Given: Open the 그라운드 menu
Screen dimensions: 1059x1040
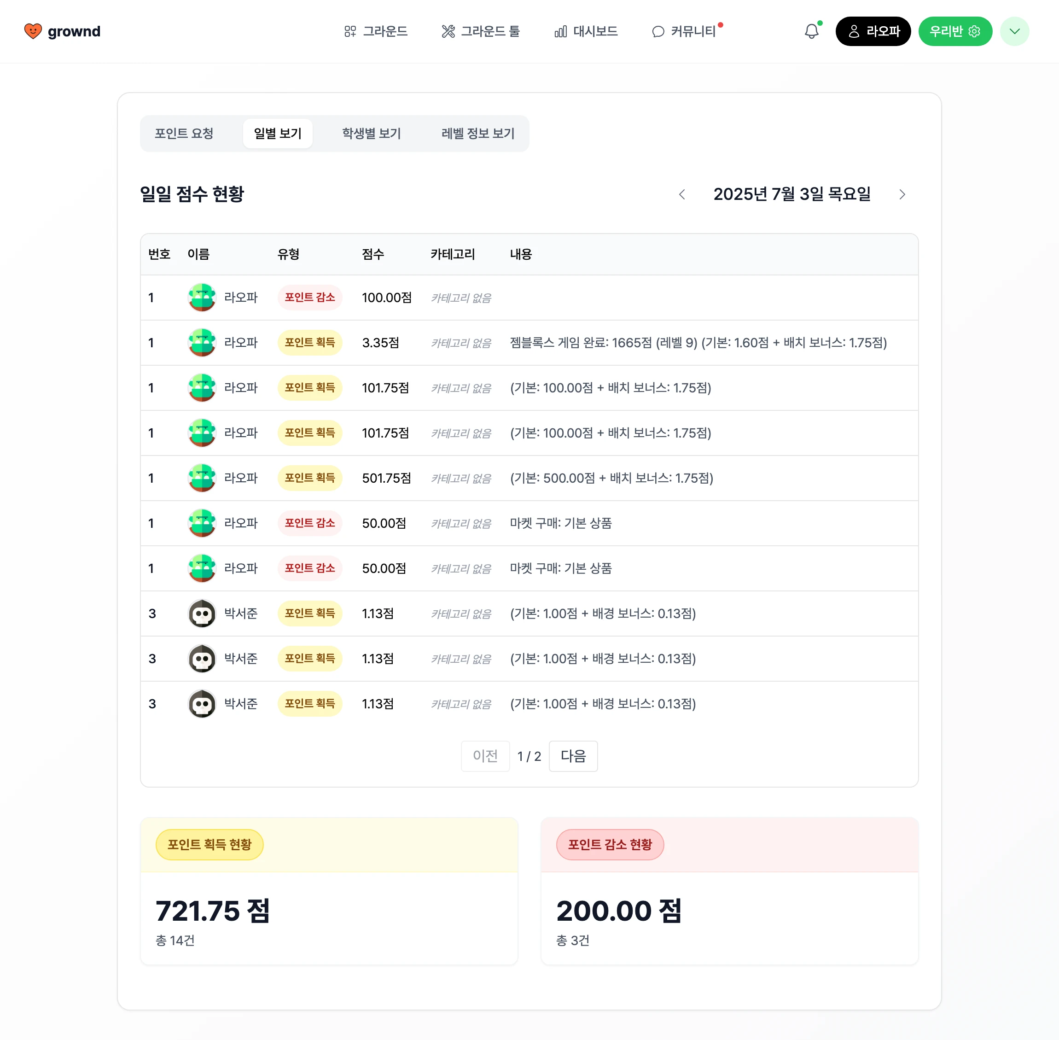Looking at the screenshot, I should (376, 31).
